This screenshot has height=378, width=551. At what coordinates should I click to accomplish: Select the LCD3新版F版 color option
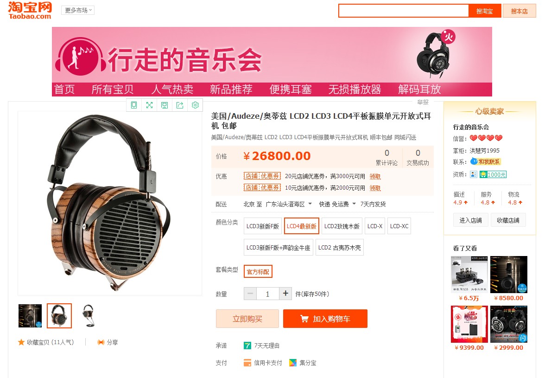click(x=262, y=226)
